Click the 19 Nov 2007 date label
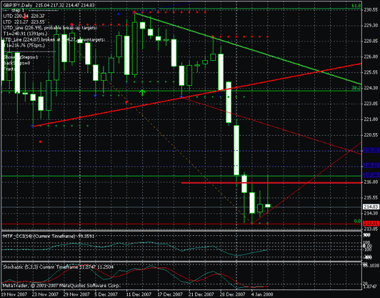380x298 pixels. (x=14, y=294)
